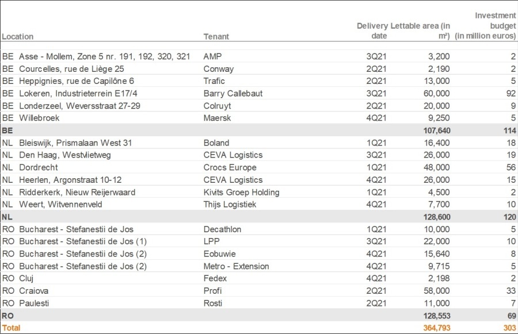Select the orange Total row label

point(11,328)
